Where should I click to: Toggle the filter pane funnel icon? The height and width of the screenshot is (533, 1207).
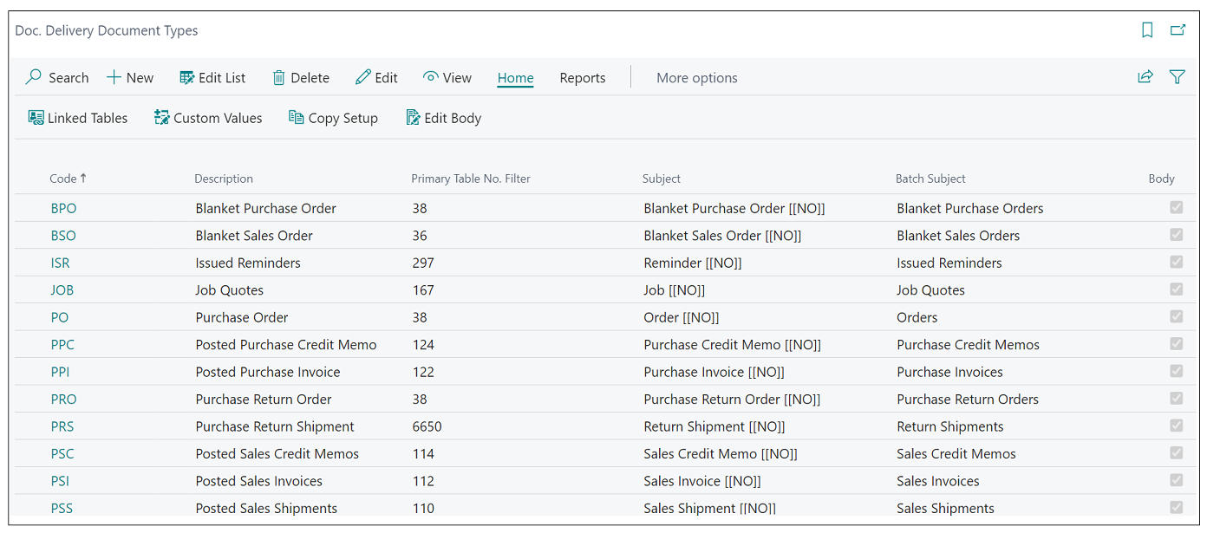[1177, 77]
